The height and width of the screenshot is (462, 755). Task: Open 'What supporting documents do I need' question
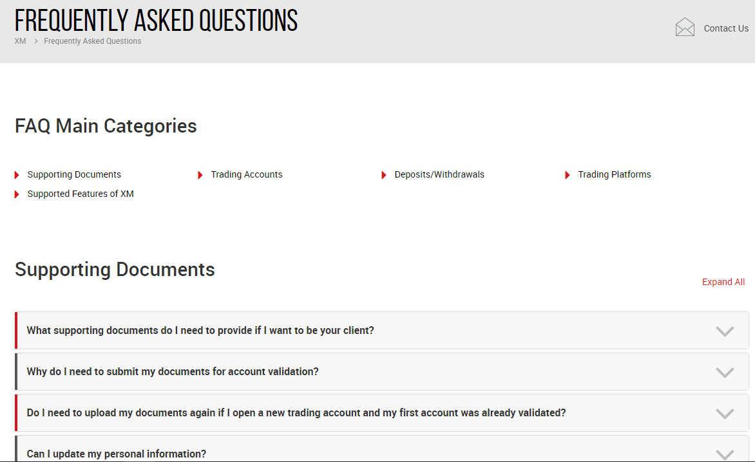tap(200, 331)
